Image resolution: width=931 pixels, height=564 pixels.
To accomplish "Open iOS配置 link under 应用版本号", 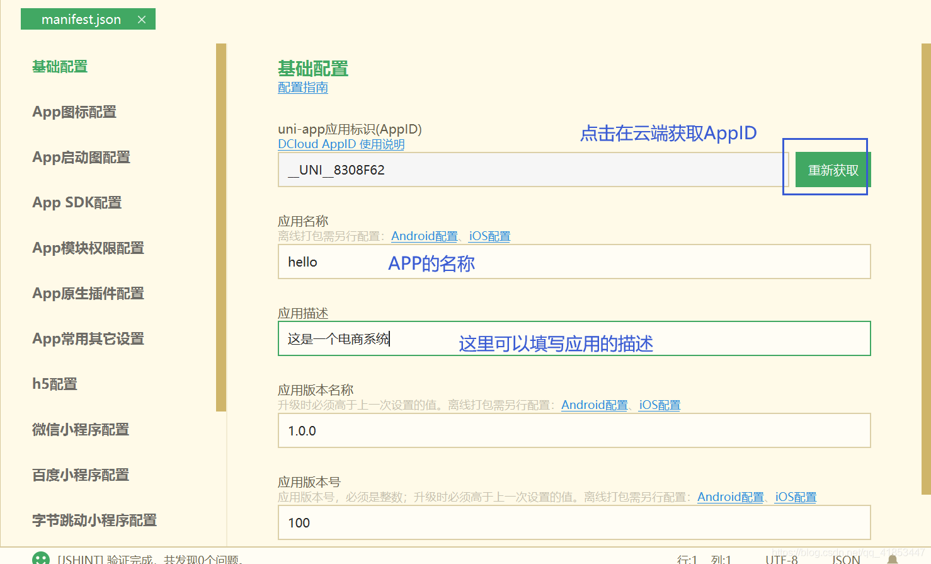I will tap(796, 497).
